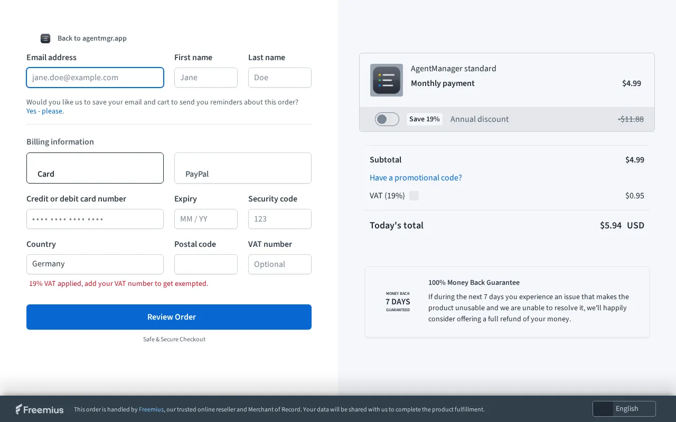
Task: Click the Subtotal $4.99 value
Action: coord(635,160)
